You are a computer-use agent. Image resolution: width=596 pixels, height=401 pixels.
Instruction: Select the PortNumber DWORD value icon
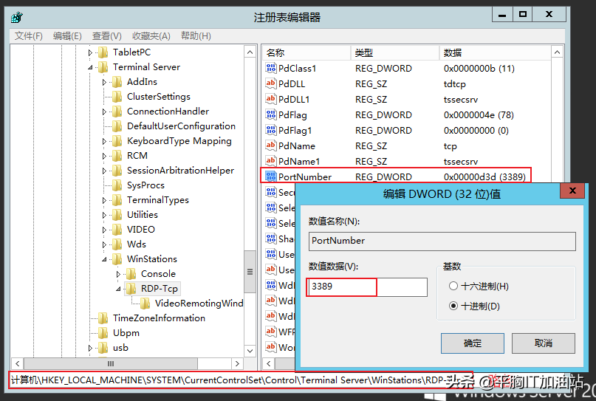270,176
